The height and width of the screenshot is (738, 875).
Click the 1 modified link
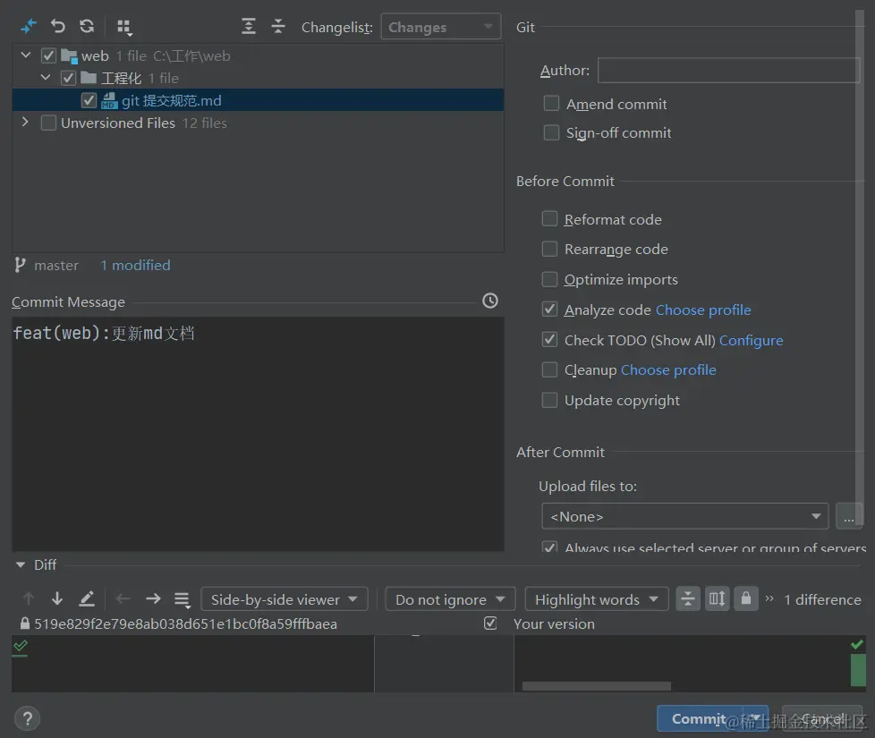(x=136, y=265)
